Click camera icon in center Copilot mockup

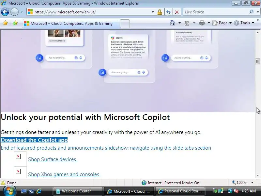(x=139, y=72)
